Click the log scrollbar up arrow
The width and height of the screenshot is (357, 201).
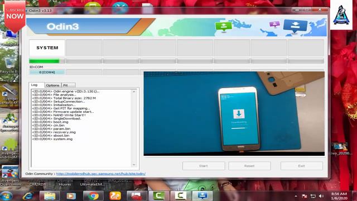pyautogui.click(x=134, y=92)
